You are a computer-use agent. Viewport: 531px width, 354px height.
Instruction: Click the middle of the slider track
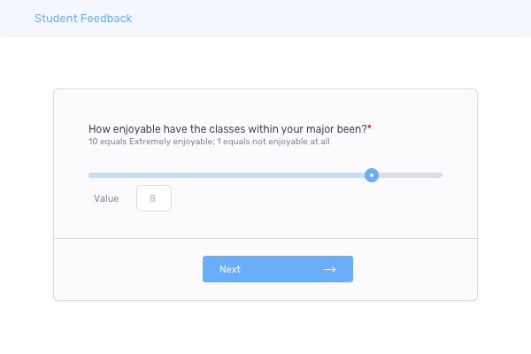[x=265, y=175]
